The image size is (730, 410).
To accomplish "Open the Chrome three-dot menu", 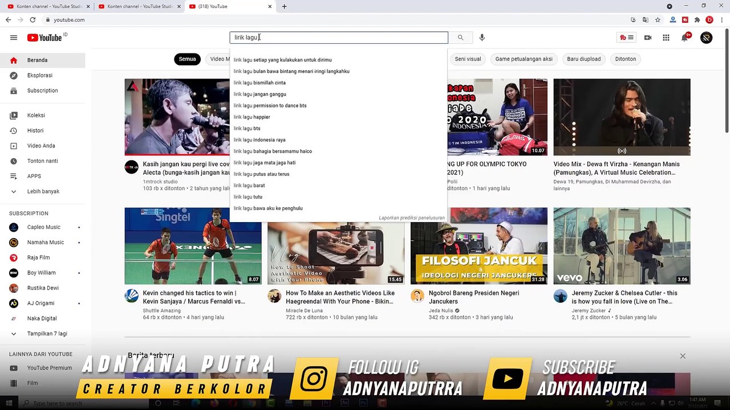I will pyautogui.click(x=721, y=20).
